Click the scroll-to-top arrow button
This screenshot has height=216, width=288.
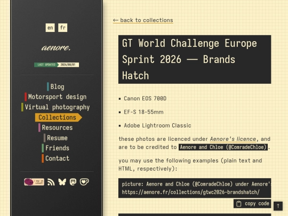tap(278, 206)
